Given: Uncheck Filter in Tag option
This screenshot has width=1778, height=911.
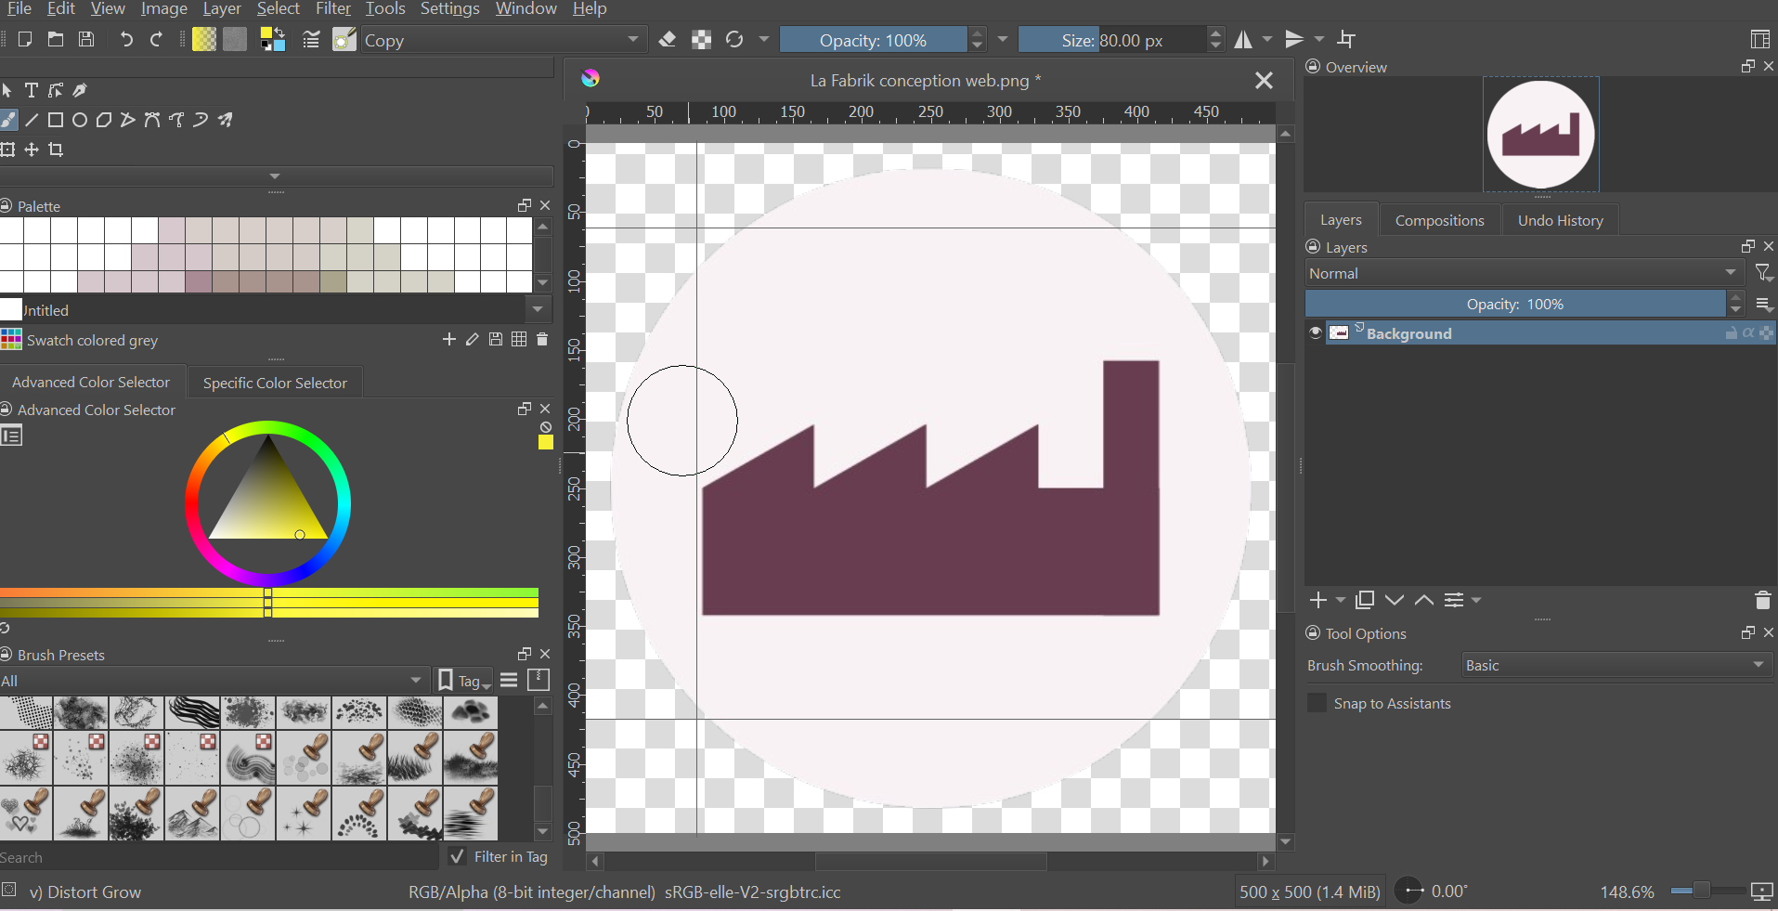Looking at the screenshot, I should 457,856.
